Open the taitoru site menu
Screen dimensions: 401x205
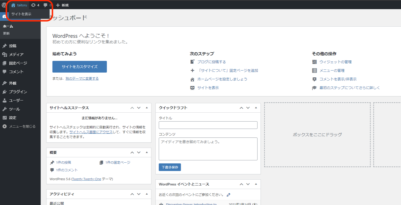pyautogui.click(x=19, y=5)
